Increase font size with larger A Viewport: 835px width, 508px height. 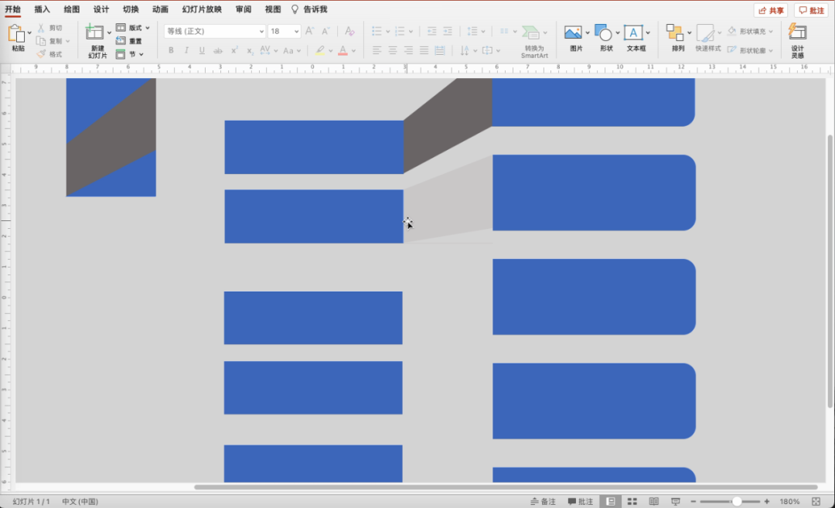click(x=309, y=31)
